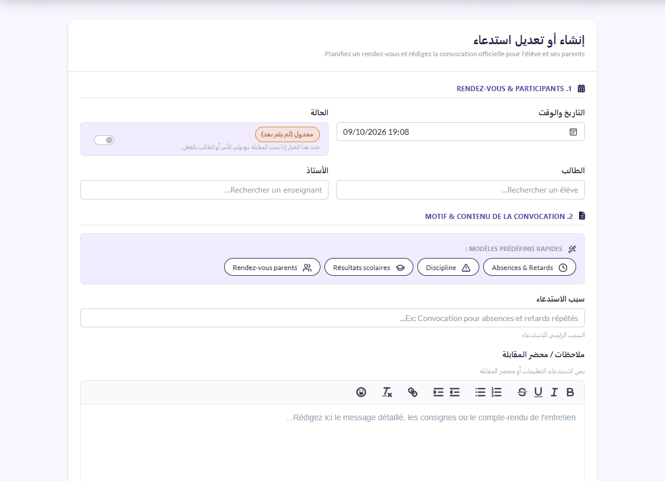Open the calendar picker in date field
This screenshot has width=665, height=481.
pos(573,132)
